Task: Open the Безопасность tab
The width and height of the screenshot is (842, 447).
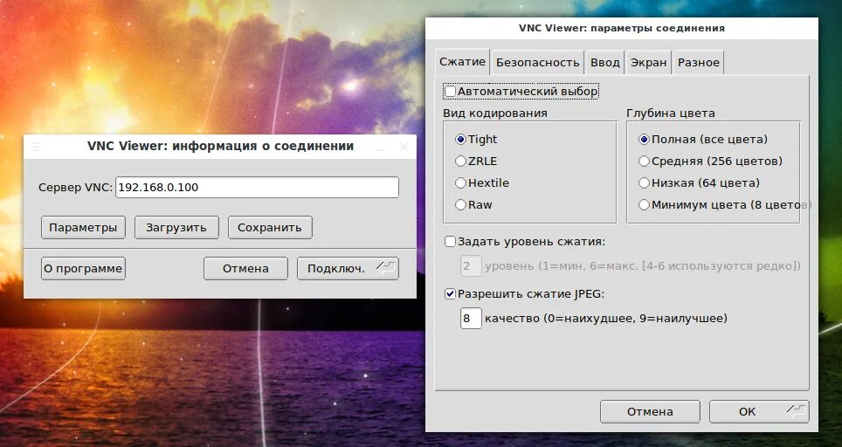Action: [x=537, y=63]
